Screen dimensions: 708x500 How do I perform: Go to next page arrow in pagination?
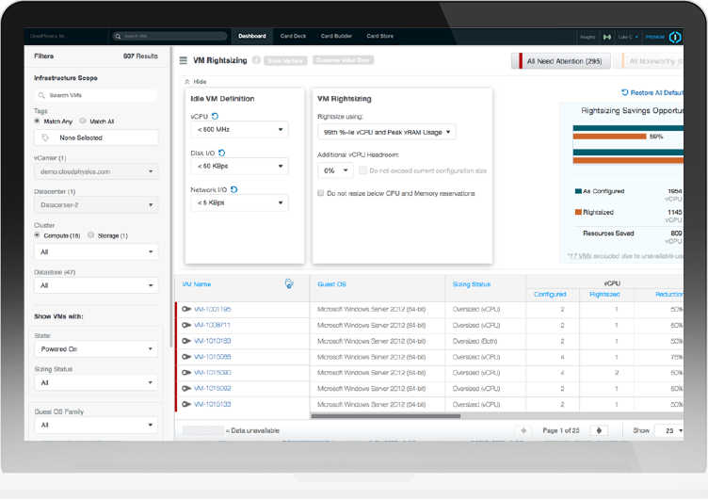click(x=599, y=430)
